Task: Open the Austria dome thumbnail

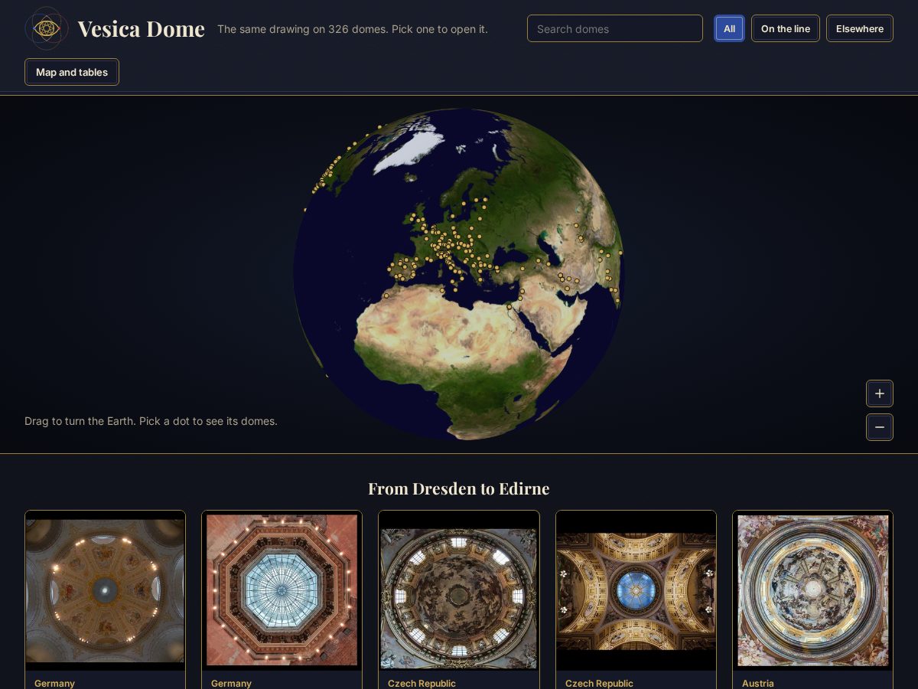Action: pos(812,590)
